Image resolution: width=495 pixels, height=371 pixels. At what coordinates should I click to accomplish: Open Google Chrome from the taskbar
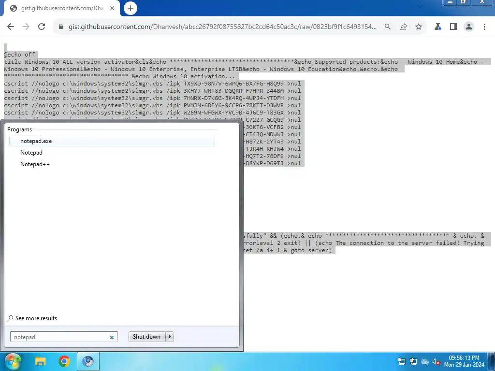point(64,361)
